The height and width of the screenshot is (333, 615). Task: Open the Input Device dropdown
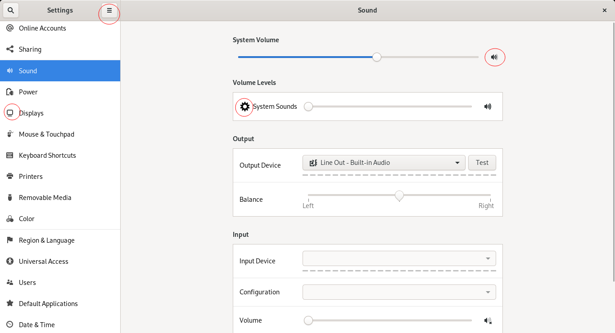pos(399,258)
